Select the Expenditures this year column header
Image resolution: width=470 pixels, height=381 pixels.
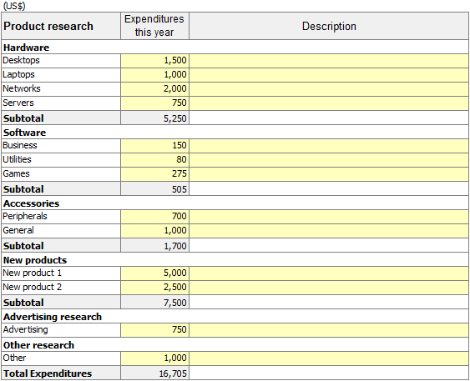(x=154, y=26)
